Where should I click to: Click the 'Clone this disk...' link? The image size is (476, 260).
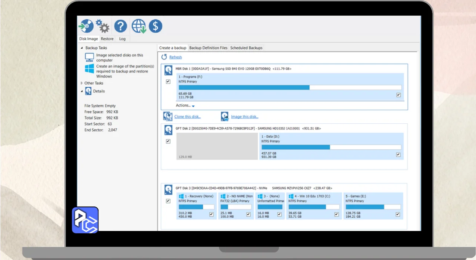[187, 117]
